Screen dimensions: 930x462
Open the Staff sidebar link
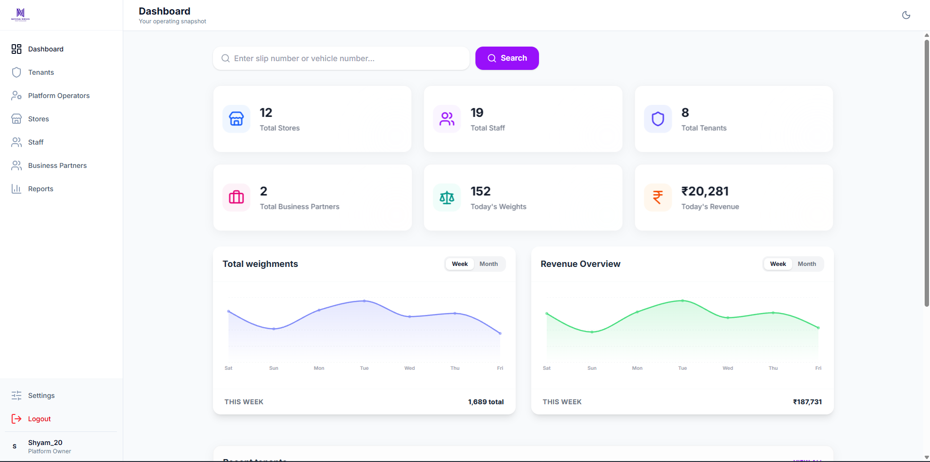pos(61,142)
